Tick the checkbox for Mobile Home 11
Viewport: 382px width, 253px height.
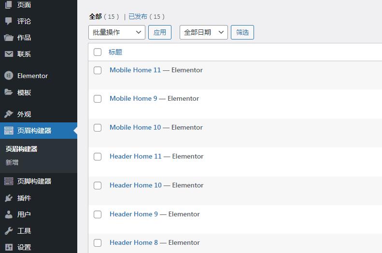pyautogui.click(x=98, y=70)
